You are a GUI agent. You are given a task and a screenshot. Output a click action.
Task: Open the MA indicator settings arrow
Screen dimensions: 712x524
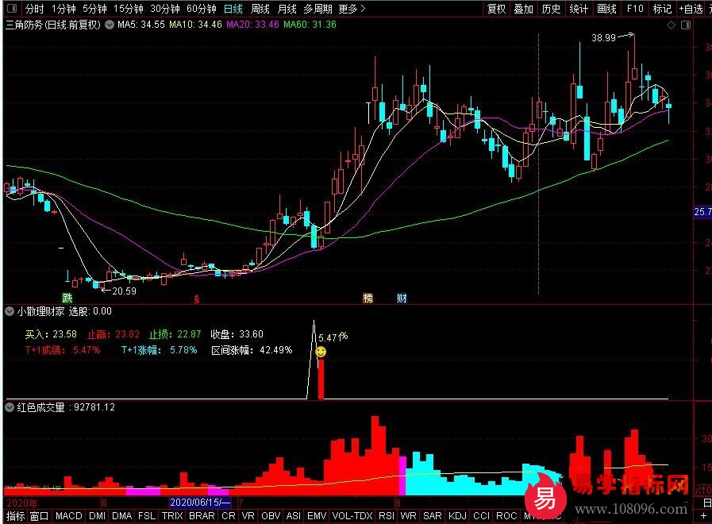109,25
